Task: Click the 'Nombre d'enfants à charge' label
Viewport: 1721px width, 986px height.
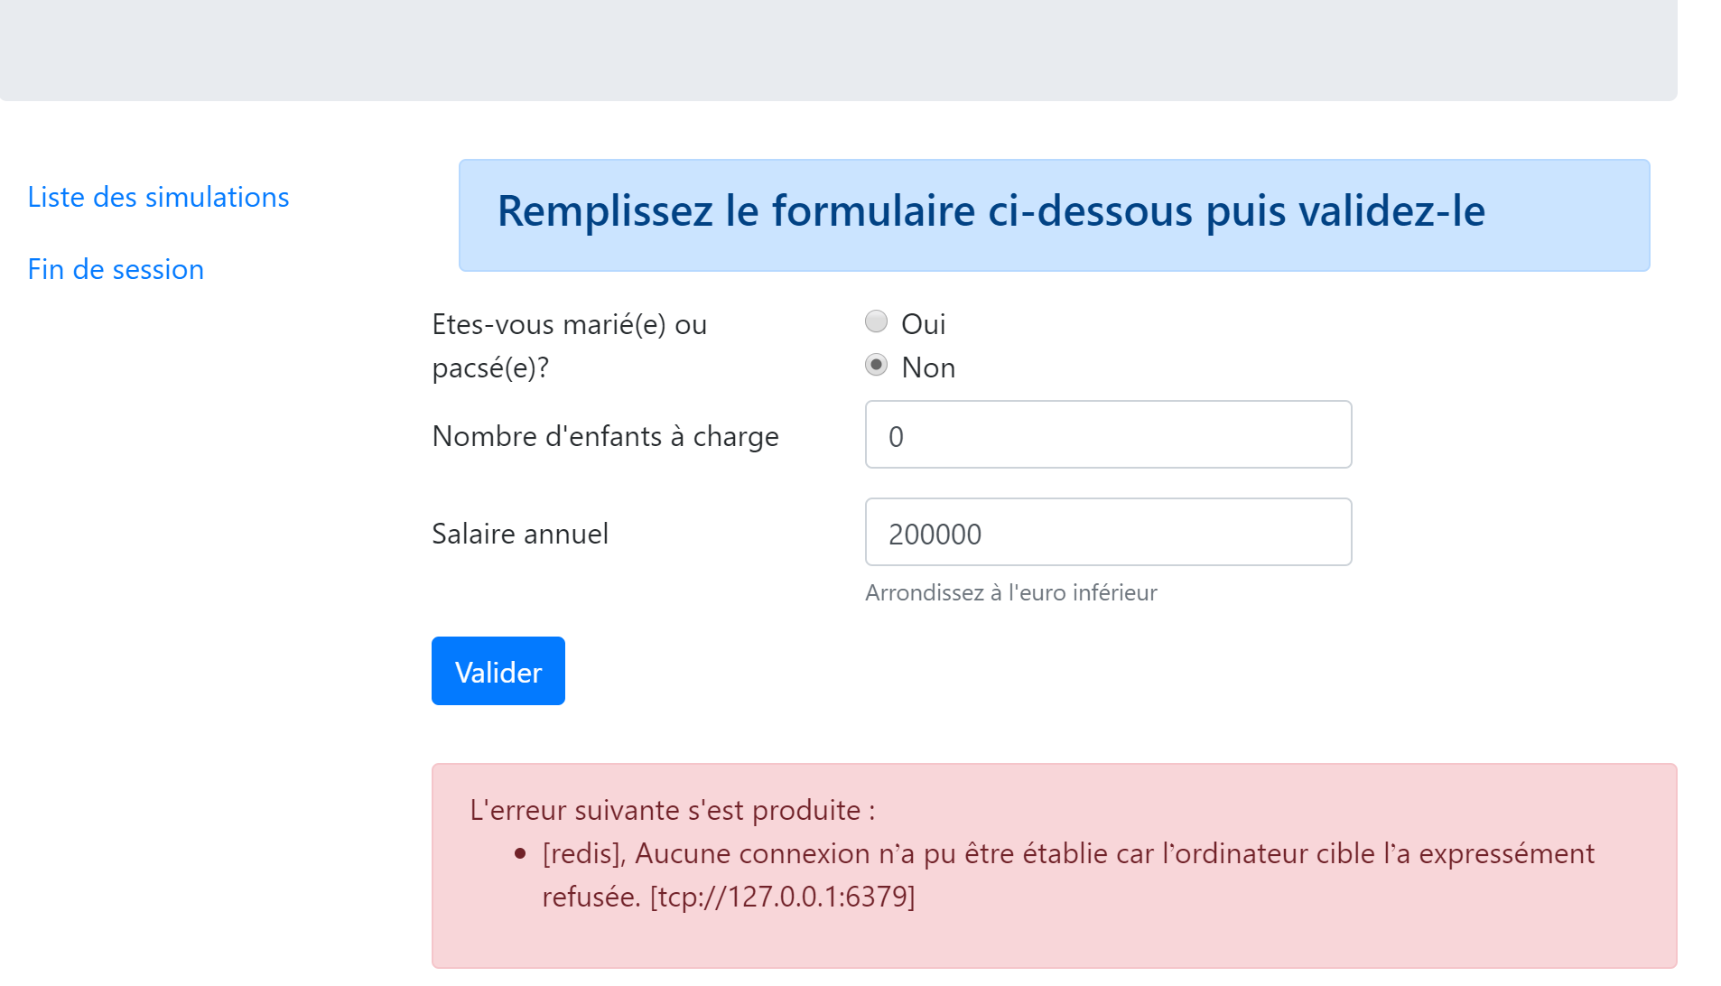Action: pos(605,436)
